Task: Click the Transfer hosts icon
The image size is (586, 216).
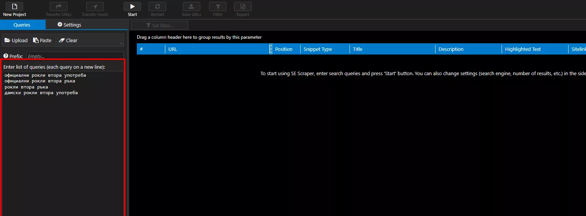Action: [x=95, y=6]
